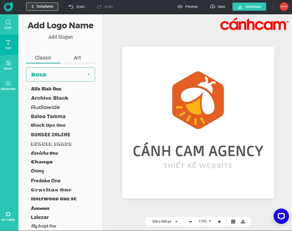Select the orange firefly hexagon icon on canvas
The width and height of the screenshot is (292, 231).
tap(198, 100)
